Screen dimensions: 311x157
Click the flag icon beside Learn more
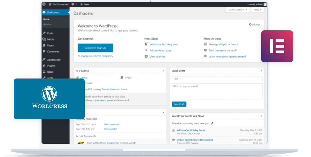[205, 56]
